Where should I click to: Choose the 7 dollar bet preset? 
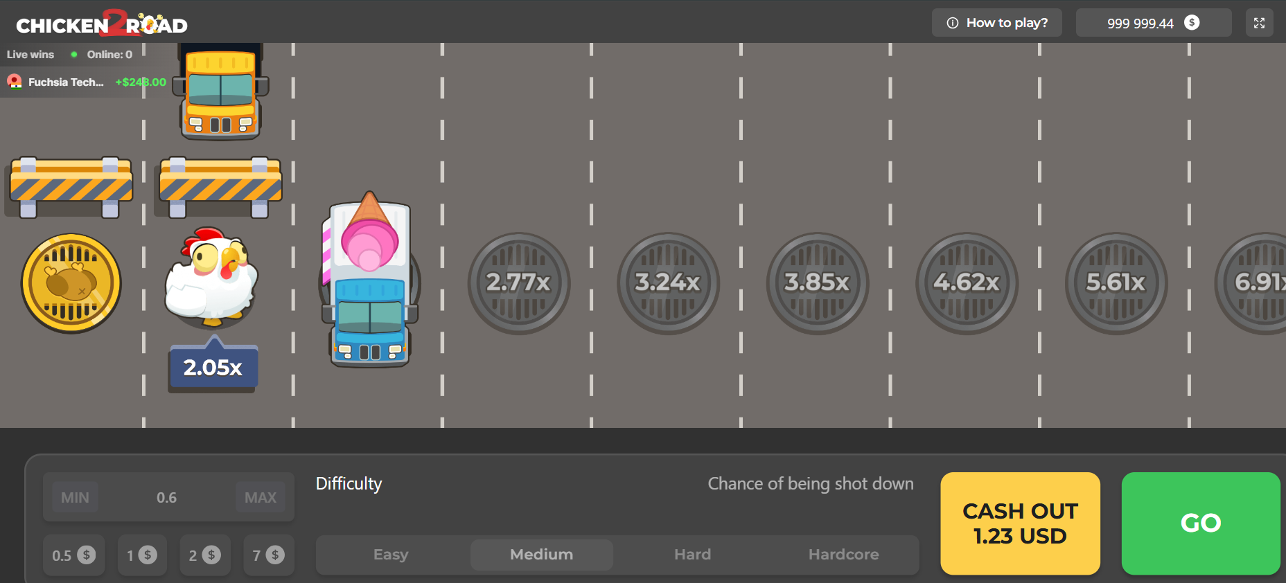click(x=268, y=555)
